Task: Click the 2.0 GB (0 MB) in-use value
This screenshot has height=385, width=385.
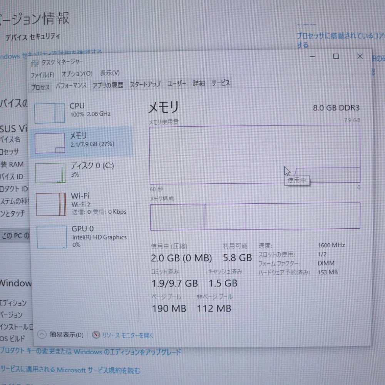Action: pos(181,258)
